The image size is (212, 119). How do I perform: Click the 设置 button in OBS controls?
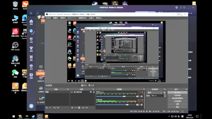[177, 104]
